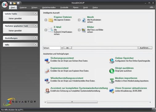Click Keiner gemeldet under Letzte Tasks

tap(15, 19)
